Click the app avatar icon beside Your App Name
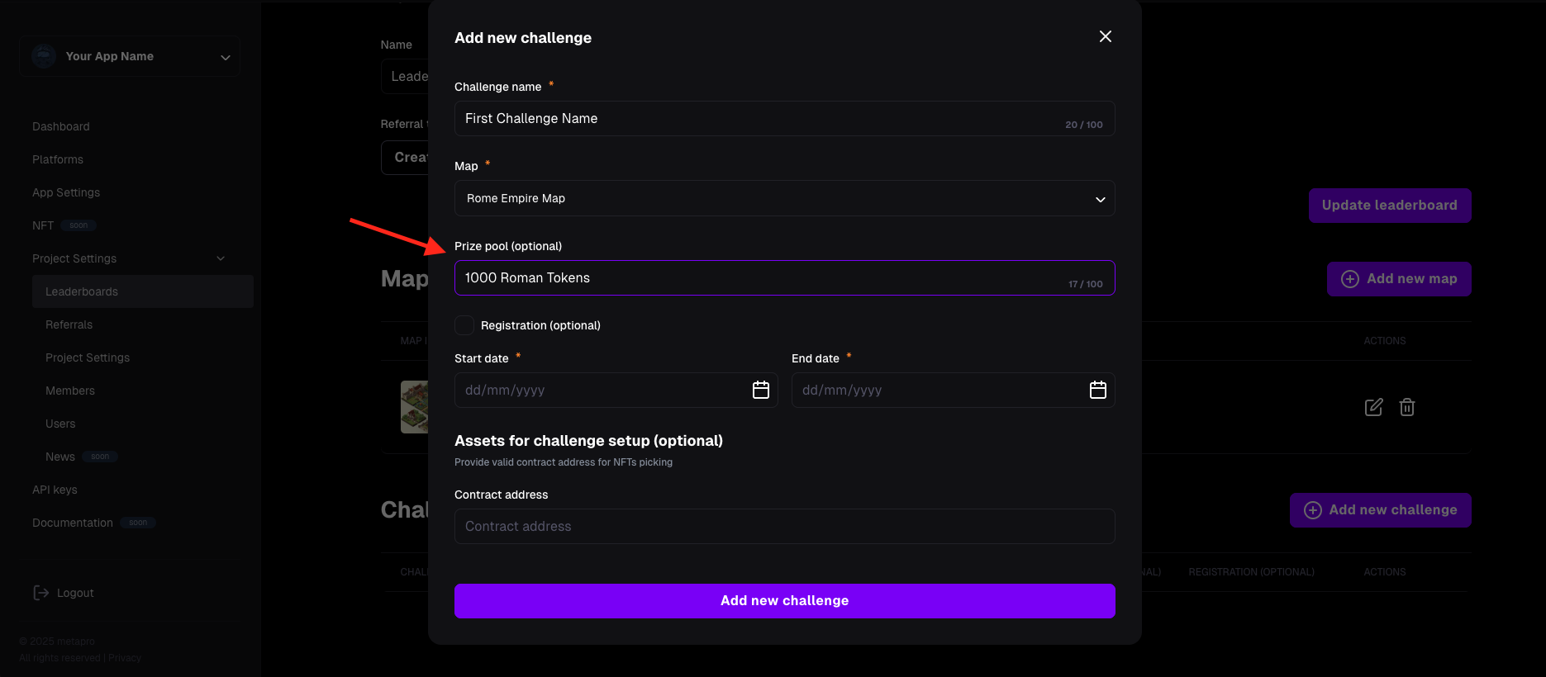 pyautogui.click(x=44, y=56)
